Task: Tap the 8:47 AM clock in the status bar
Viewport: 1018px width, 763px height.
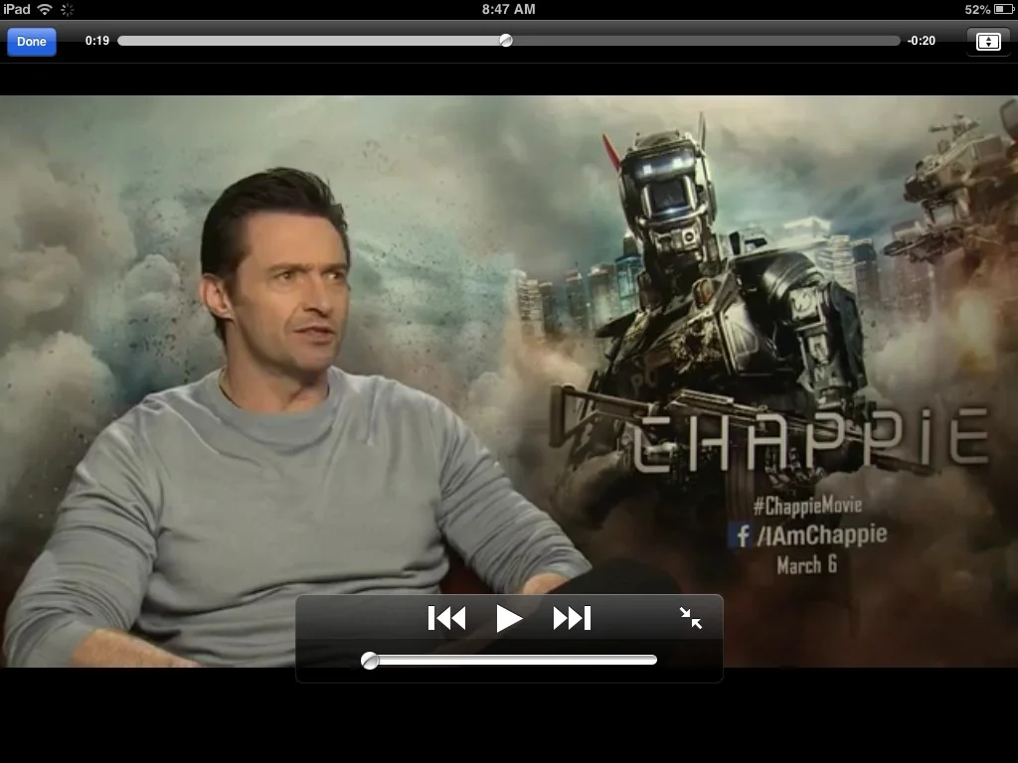Action: tap(508, 9)
